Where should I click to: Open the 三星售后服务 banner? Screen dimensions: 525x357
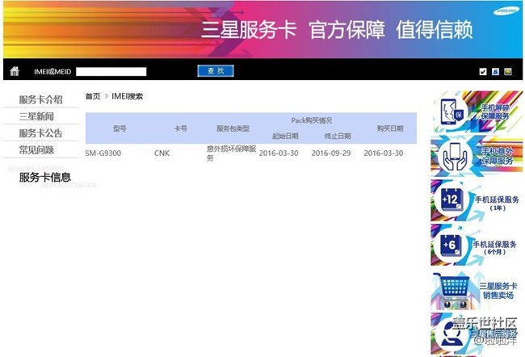pyautogui.click(x=477, y=333)
